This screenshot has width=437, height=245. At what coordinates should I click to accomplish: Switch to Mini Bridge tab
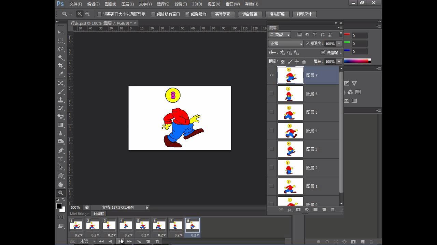tap(79, 214)
